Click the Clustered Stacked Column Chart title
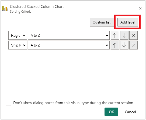This screenshot has height=120, width=146. (37, 7)
